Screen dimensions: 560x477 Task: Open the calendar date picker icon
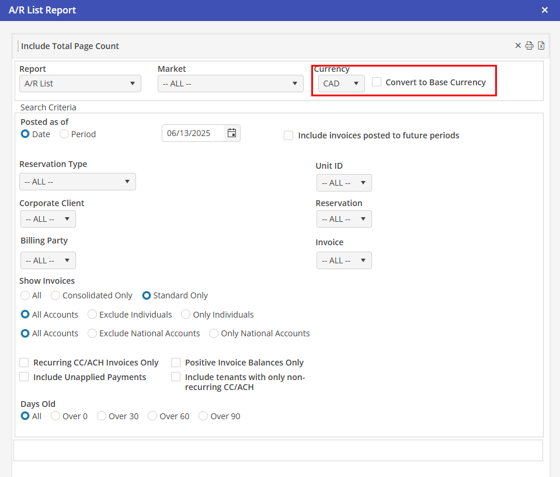point(232,133)
